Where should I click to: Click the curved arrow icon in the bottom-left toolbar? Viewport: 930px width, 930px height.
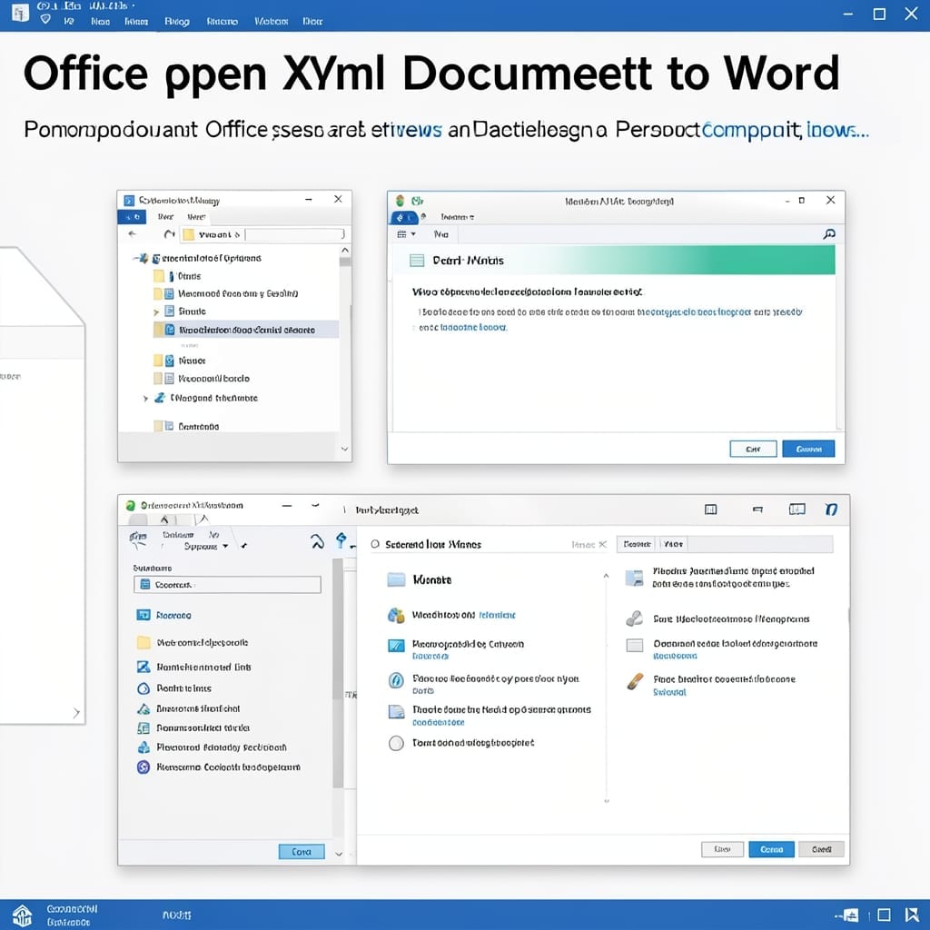[x=317, y=541]
